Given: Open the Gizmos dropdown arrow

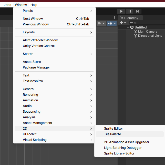Looking at the screenshot, I should pos(115,23).
